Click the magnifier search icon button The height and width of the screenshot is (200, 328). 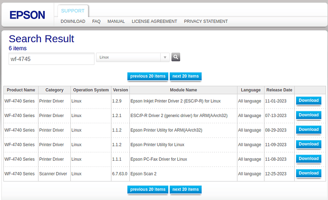click(x=176, y=57)
